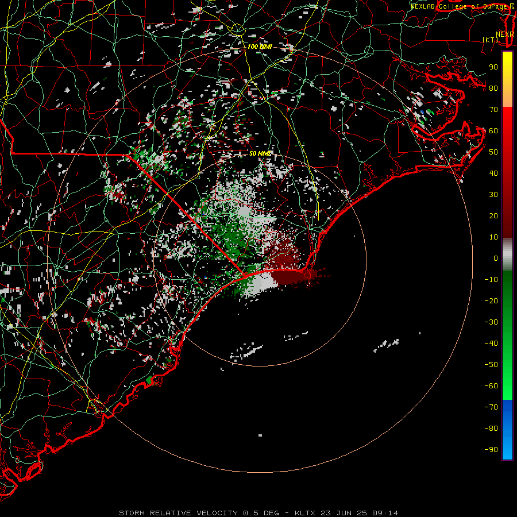Click the 20 value on the velocity scale
This screenshot has height=517, width=517.
493,216
